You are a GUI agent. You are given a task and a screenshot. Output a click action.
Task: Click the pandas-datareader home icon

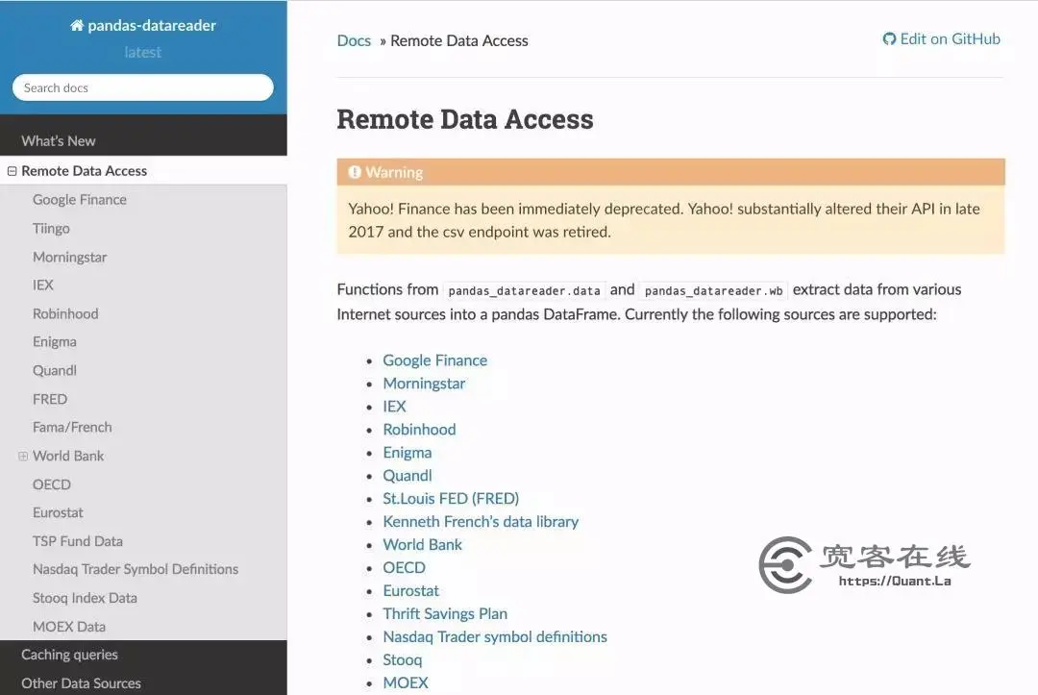77,25
